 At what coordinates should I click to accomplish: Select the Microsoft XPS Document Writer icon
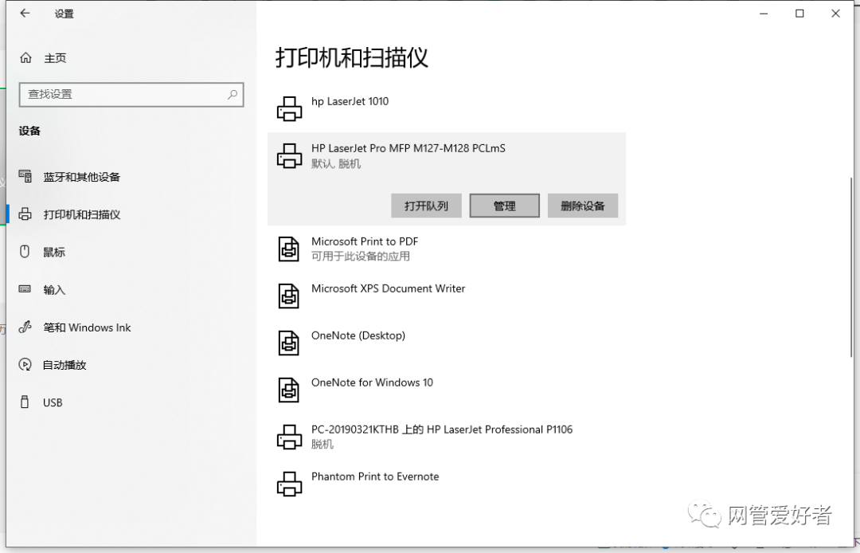click(x=289, y=296)
